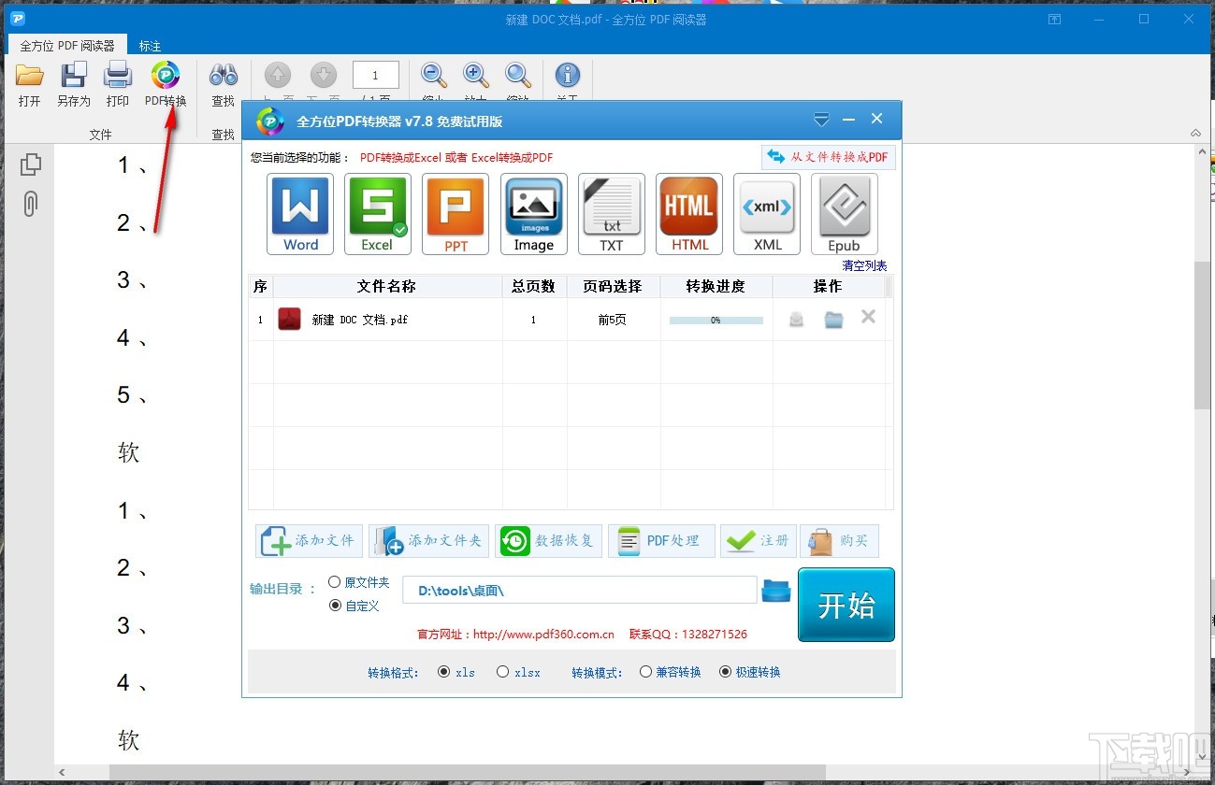Select 极速转换 conversion mode
Viewport: 1215px width, 785px height.
point(750,672)
